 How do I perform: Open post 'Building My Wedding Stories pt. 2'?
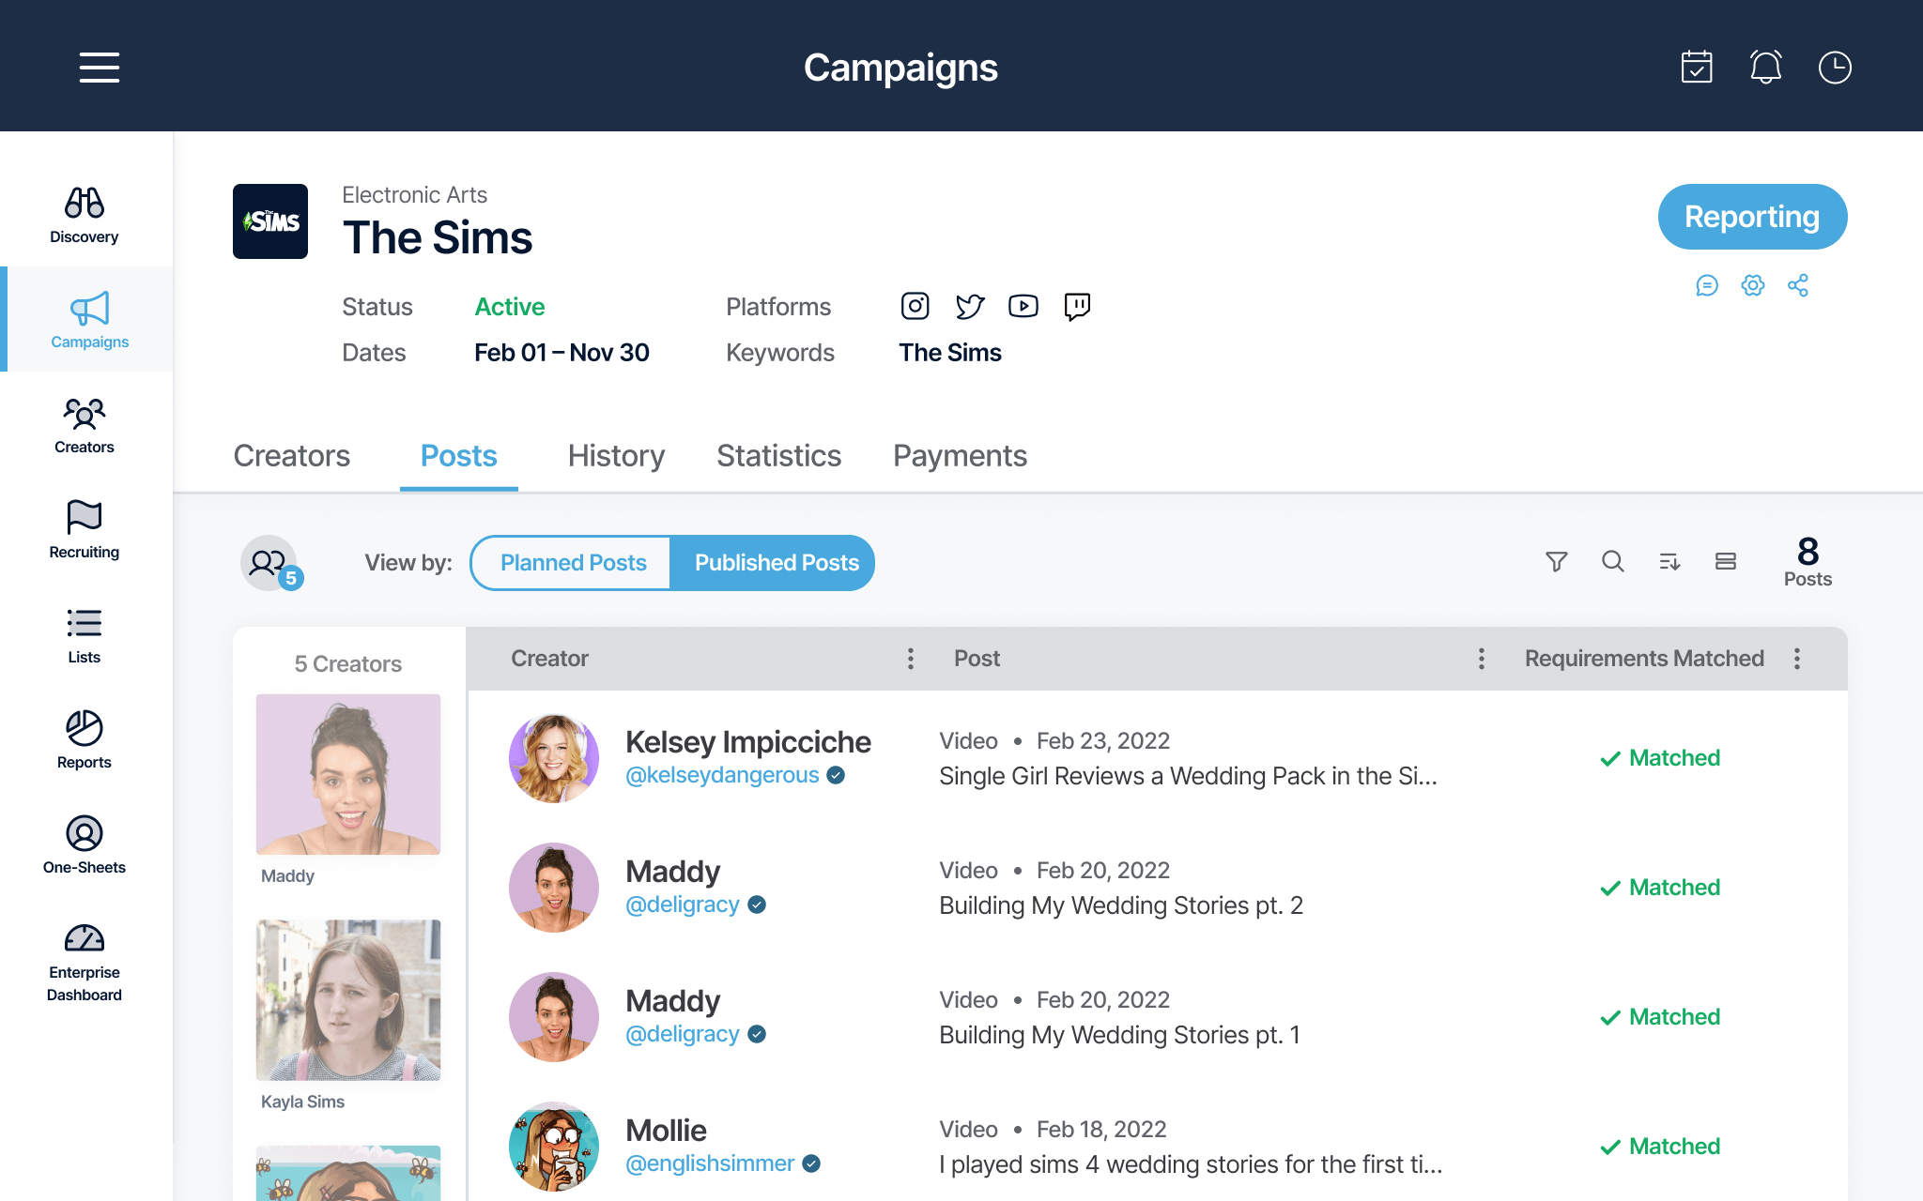click(1121, 905)
